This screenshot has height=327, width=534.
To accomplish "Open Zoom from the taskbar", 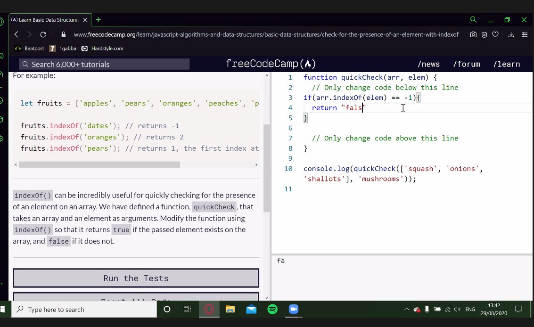I will click(294, 309).
